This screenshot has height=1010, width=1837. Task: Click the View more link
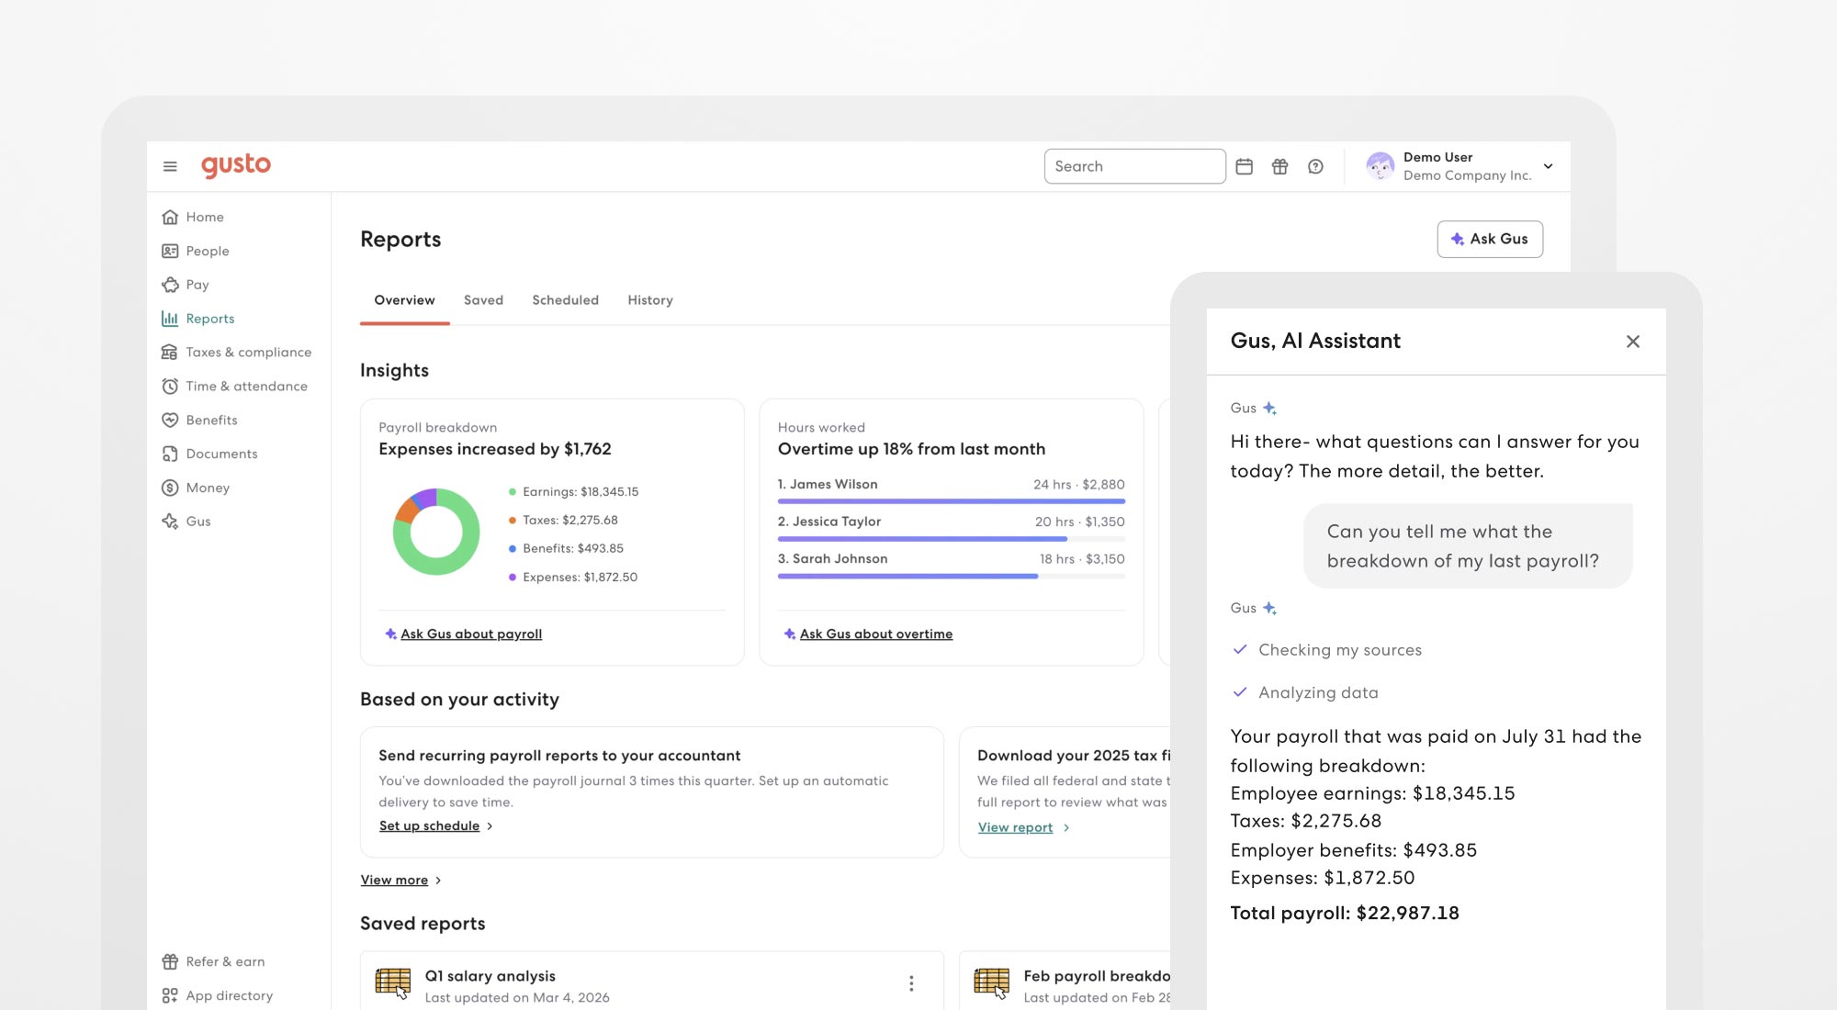pos(394,880)
